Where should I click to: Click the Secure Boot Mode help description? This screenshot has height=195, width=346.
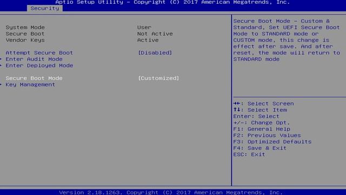click(x=287, y=40)
